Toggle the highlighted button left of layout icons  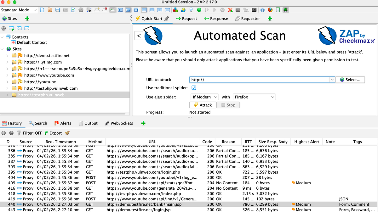(112, 10)
